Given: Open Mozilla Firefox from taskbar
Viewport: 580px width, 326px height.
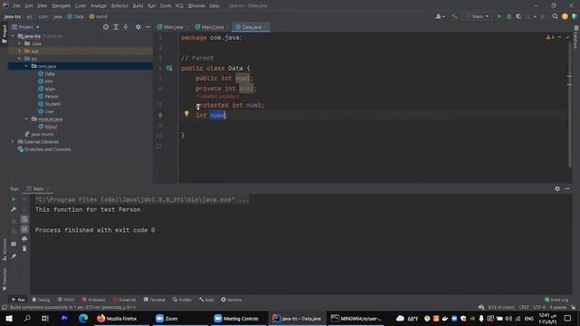Looking at the screenshot, I should 117,318.
